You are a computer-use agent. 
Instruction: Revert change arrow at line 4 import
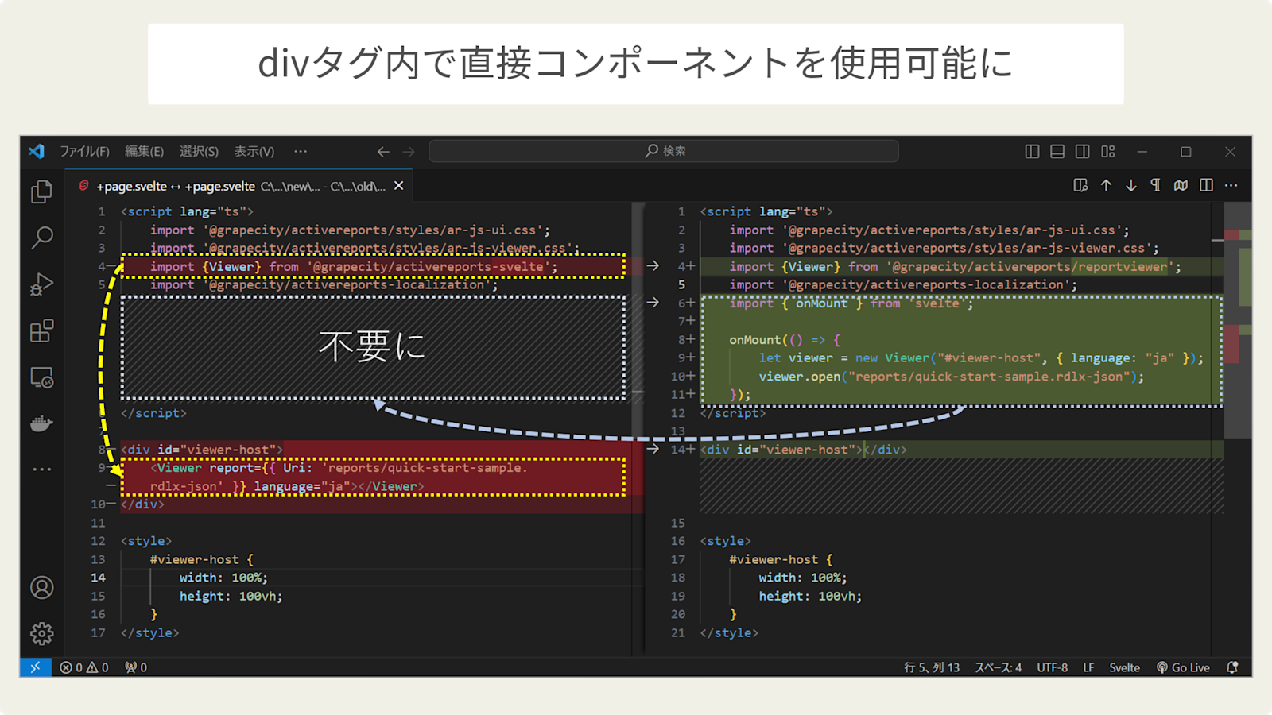click(653, 266)
